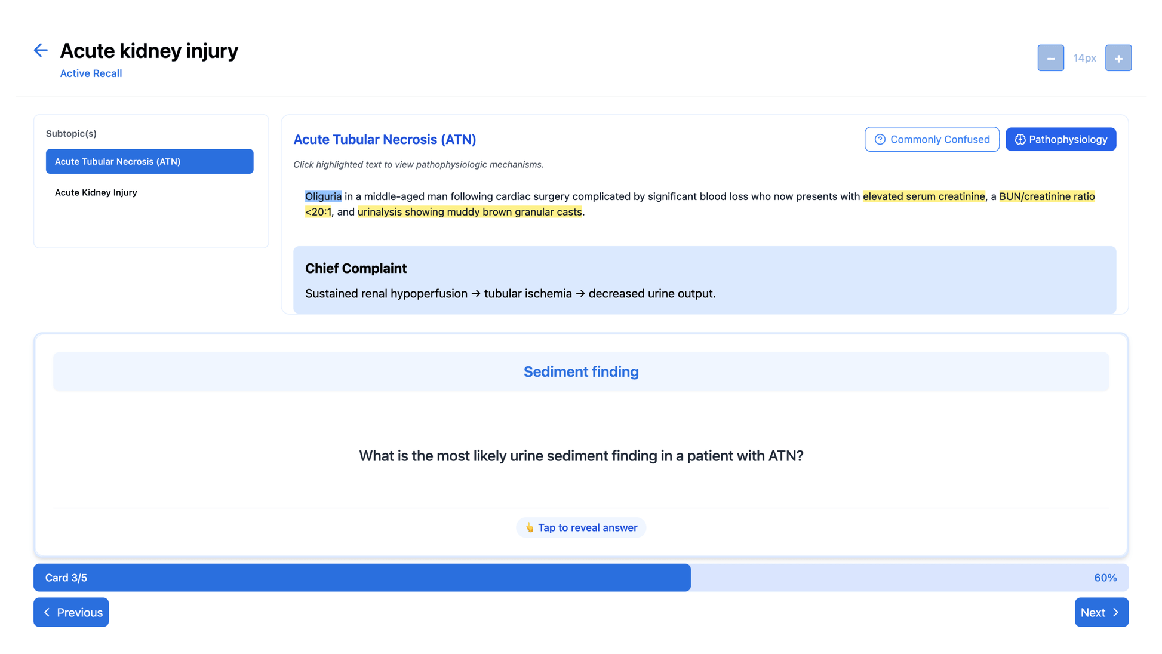
Task: Click the right chevron on Next
Action: click(1115, 612)
